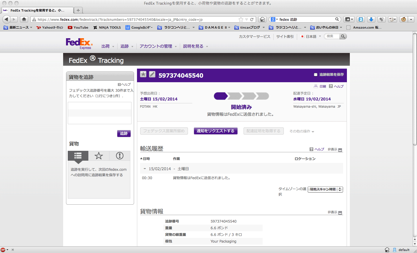Click in the tracking numbers text area
The image size is (417, 253).
[100, 113]
